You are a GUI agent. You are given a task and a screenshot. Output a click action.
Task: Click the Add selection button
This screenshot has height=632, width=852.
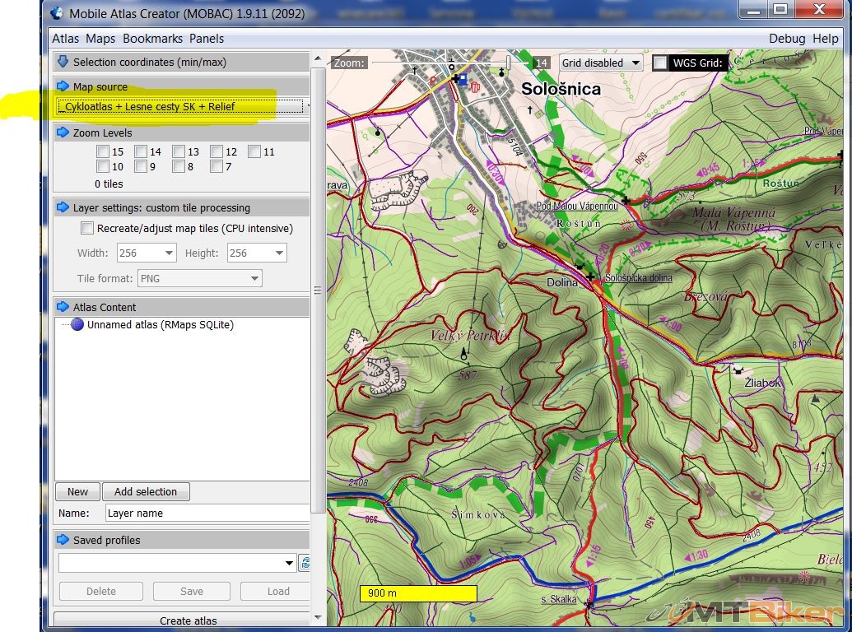point(146,491)
